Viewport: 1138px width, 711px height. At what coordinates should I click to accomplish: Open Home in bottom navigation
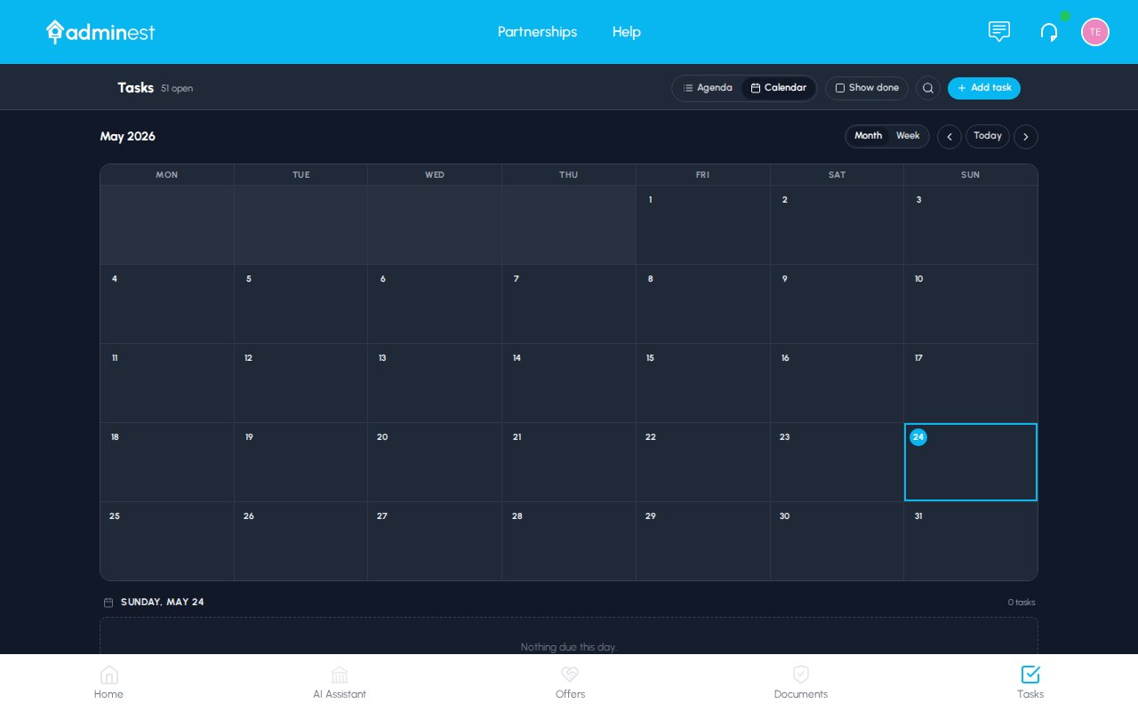[108, 683]
